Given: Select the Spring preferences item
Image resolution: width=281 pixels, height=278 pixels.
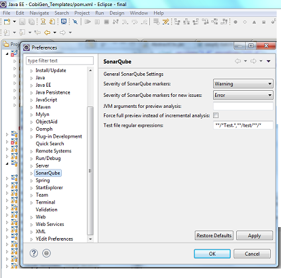Looking at the screenshot, I should click(43, 180).
